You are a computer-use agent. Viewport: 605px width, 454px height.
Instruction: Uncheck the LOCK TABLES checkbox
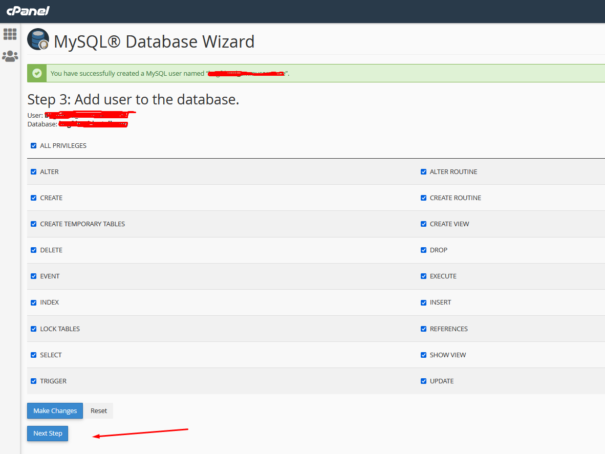(34, 329)
